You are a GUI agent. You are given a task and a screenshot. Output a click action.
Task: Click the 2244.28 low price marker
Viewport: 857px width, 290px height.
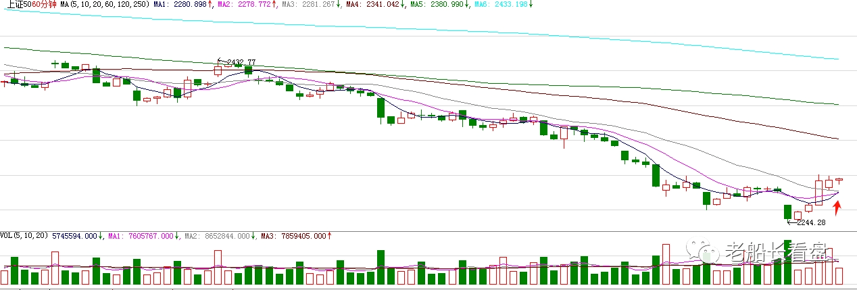tap(811, 222)
